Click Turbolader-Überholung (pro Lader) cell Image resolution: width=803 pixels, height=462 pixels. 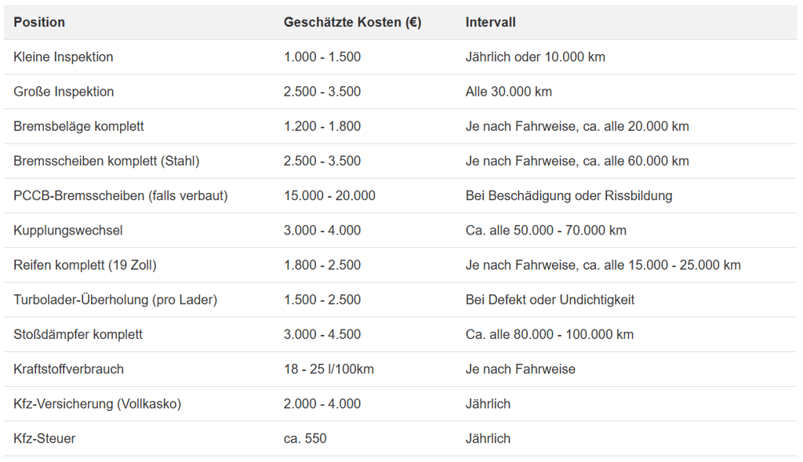coord(115,300)
